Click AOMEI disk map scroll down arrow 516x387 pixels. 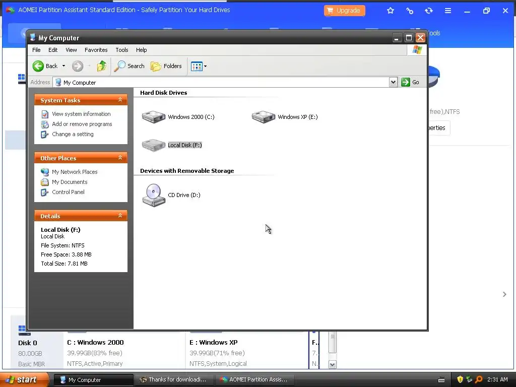333,365
